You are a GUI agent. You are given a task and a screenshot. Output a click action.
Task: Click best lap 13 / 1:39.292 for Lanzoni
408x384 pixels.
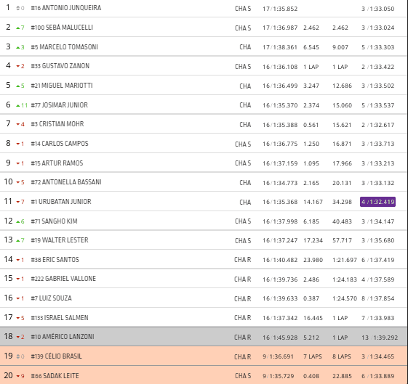point(380,338)
